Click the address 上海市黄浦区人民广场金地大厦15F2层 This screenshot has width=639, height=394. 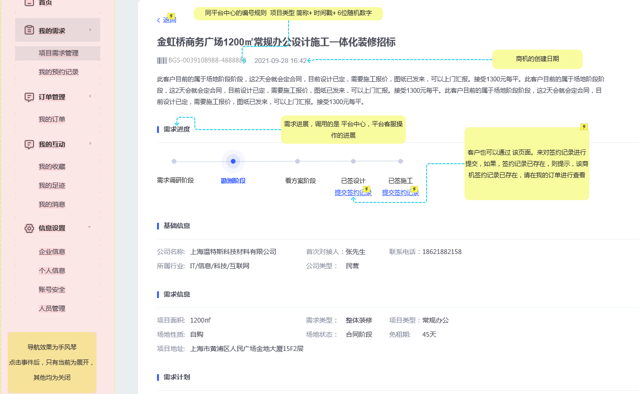(246, 349)
